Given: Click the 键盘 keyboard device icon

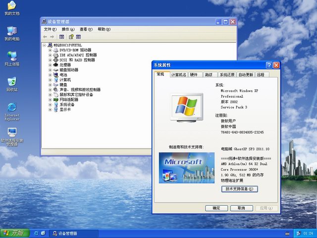Looking at the screenshot, I should [55, 85].
